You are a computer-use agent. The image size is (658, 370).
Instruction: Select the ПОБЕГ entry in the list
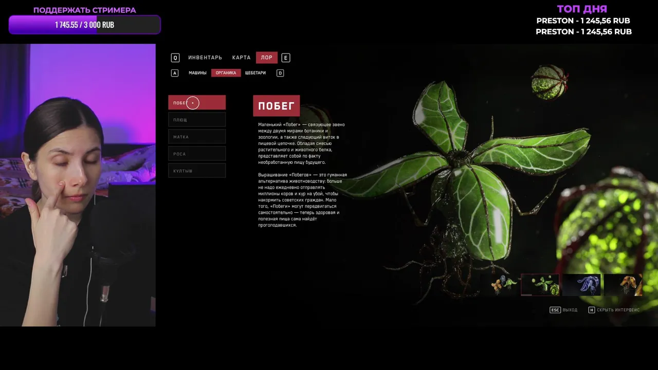(197, 103)
